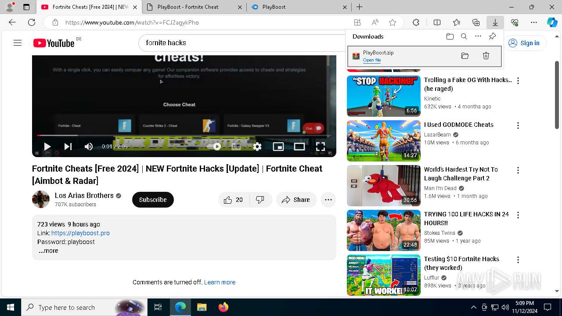
Task: Show hidden system tray icons
Action: pyautogui.click(x=473, y=307)
